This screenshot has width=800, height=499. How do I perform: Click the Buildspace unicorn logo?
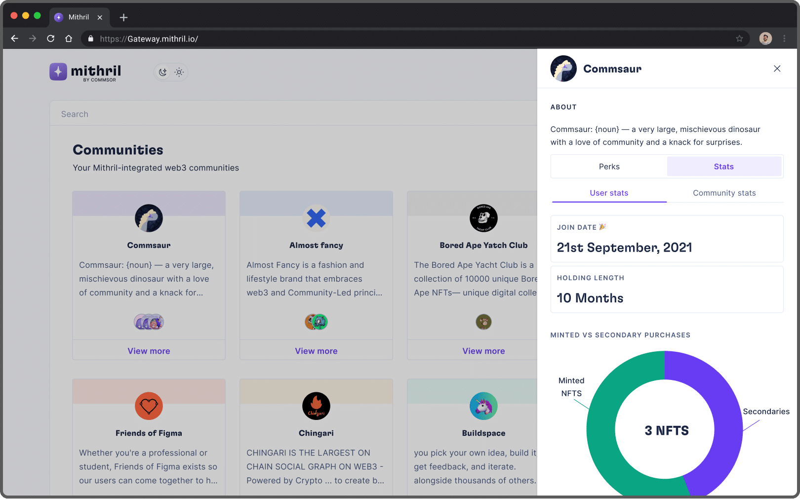(x=483, y=406)
